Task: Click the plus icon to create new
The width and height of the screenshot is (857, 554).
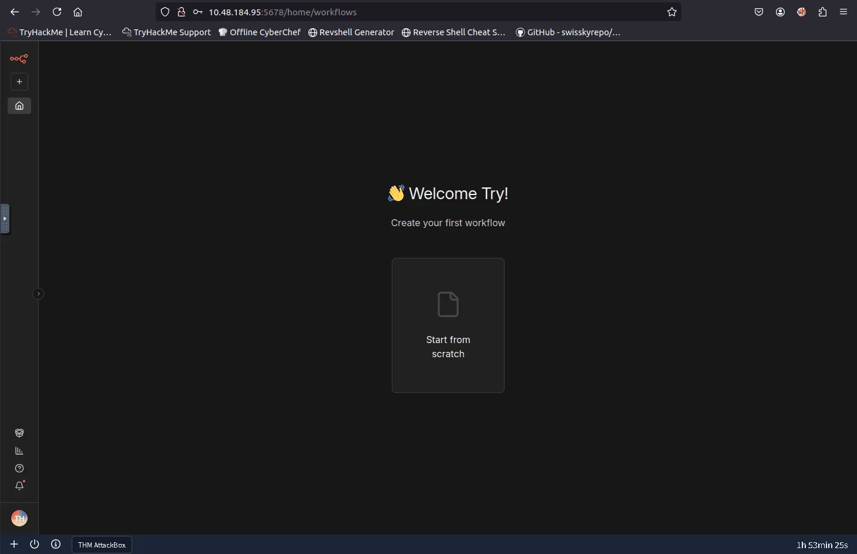Action: 19,82
